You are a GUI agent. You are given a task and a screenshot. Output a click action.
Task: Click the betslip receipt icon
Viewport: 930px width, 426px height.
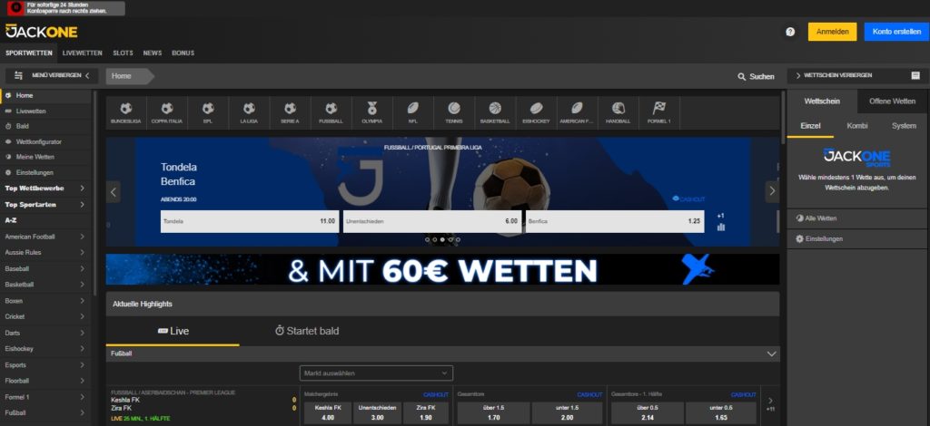point(915,76)
